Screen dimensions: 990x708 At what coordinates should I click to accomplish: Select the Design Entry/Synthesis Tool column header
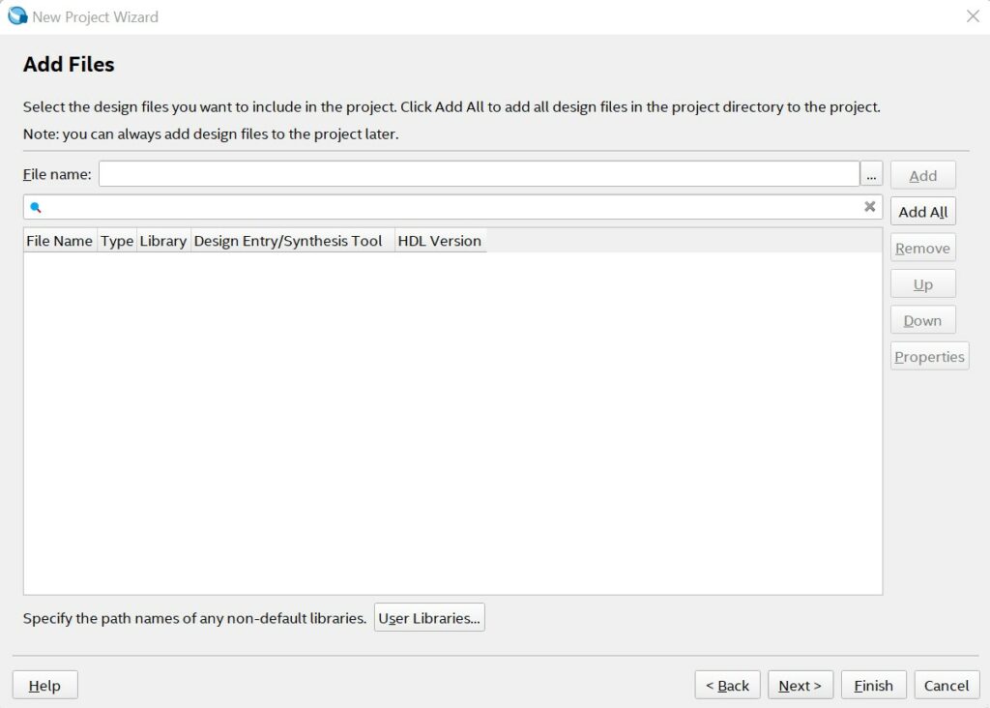pos(288,241)
